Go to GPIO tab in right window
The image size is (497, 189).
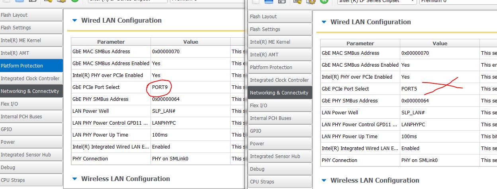[x=280, y=131]
